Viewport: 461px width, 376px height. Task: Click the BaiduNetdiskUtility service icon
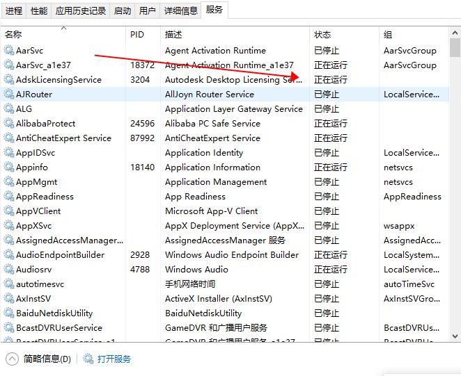pyautogui.click(x=8, y=313)
